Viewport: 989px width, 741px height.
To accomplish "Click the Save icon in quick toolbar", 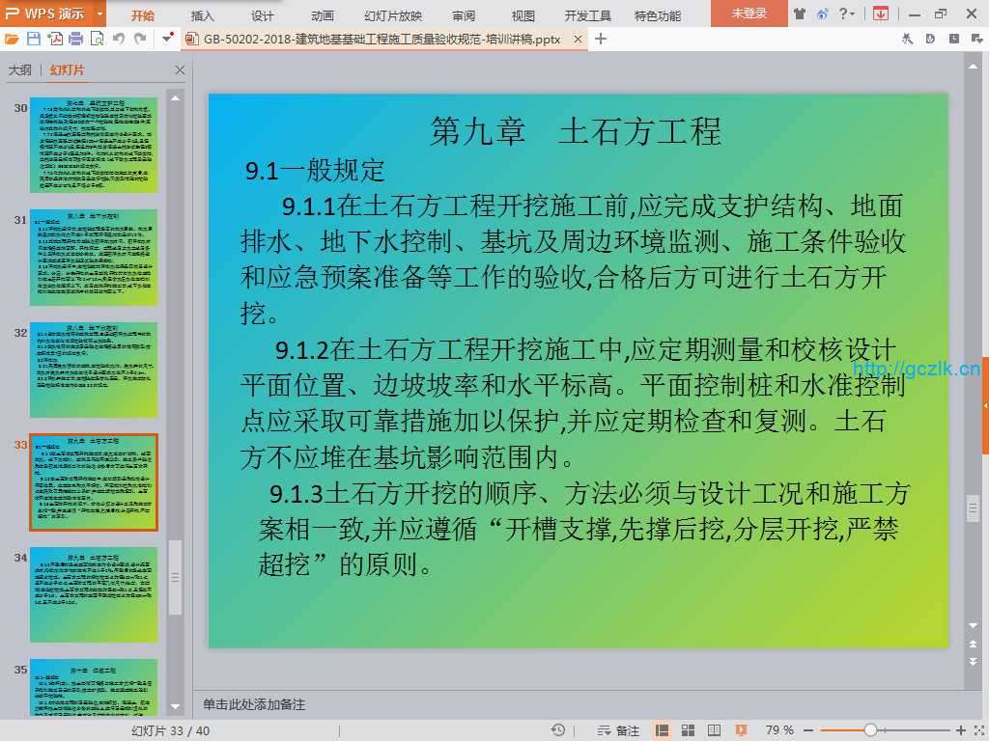I will coord(34,39).
